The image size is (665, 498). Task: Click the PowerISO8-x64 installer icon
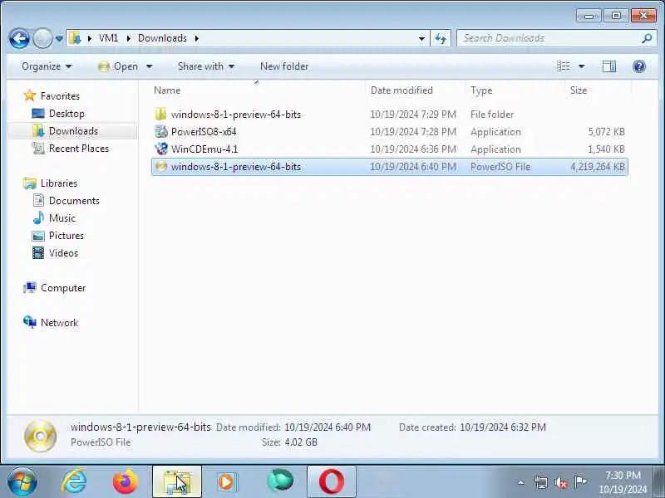coord(160,132)
